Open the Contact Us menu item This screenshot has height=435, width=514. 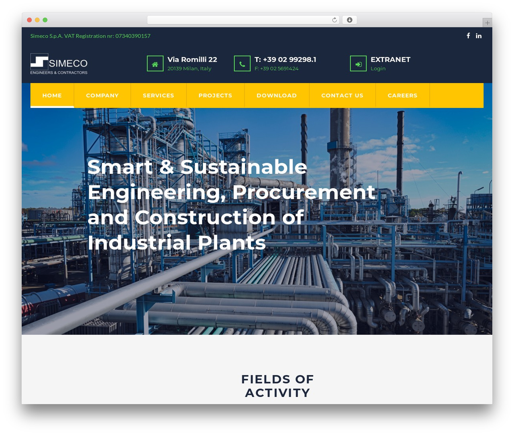(342, 96)
